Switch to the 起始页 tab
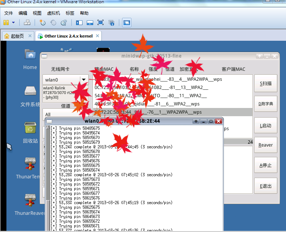This screenshot has width=286, height=232. (17, 36)
